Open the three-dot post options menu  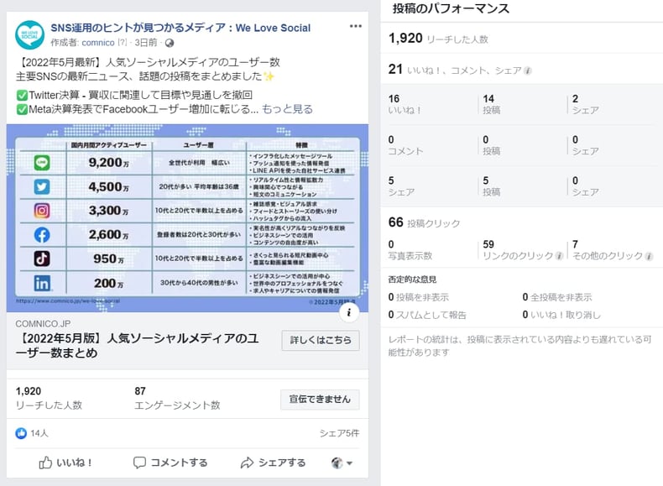356,26
